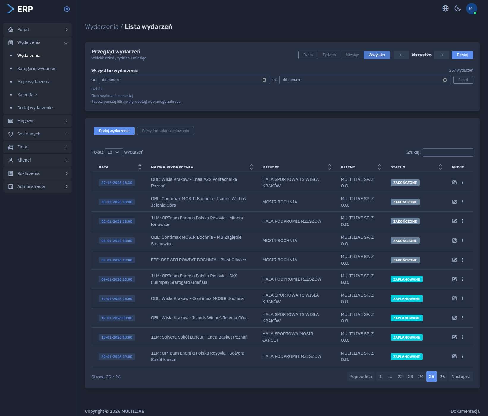This screenshot has width=488, height=416.
Task: Toggle the sidebar pin circle icon
Action: tap(67, 9)
